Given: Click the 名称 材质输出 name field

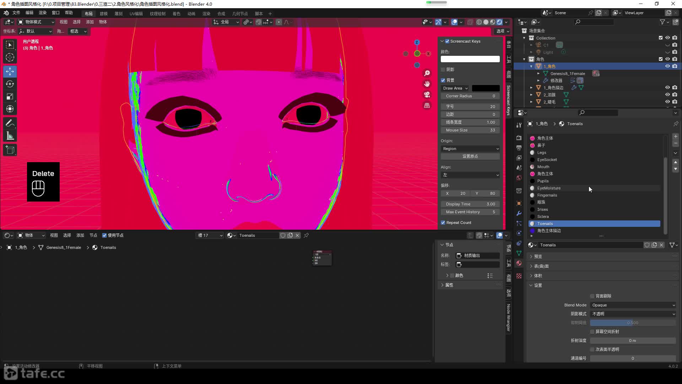Looking at the screenshot, I should click(x=478, y=256).
